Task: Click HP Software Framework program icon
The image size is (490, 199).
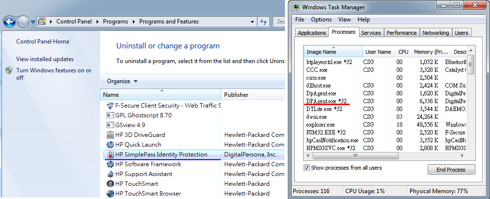Action: 110,164
